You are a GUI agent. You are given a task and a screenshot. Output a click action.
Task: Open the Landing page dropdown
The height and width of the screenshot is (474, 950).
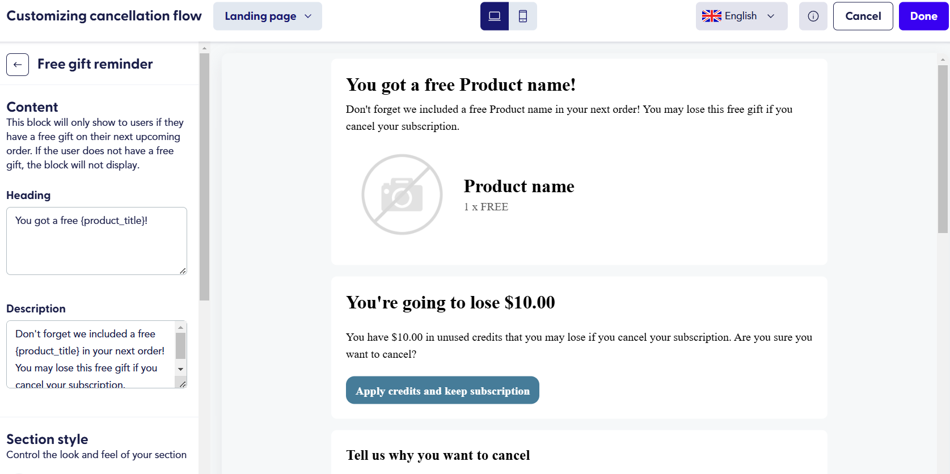tap(268, 16)
